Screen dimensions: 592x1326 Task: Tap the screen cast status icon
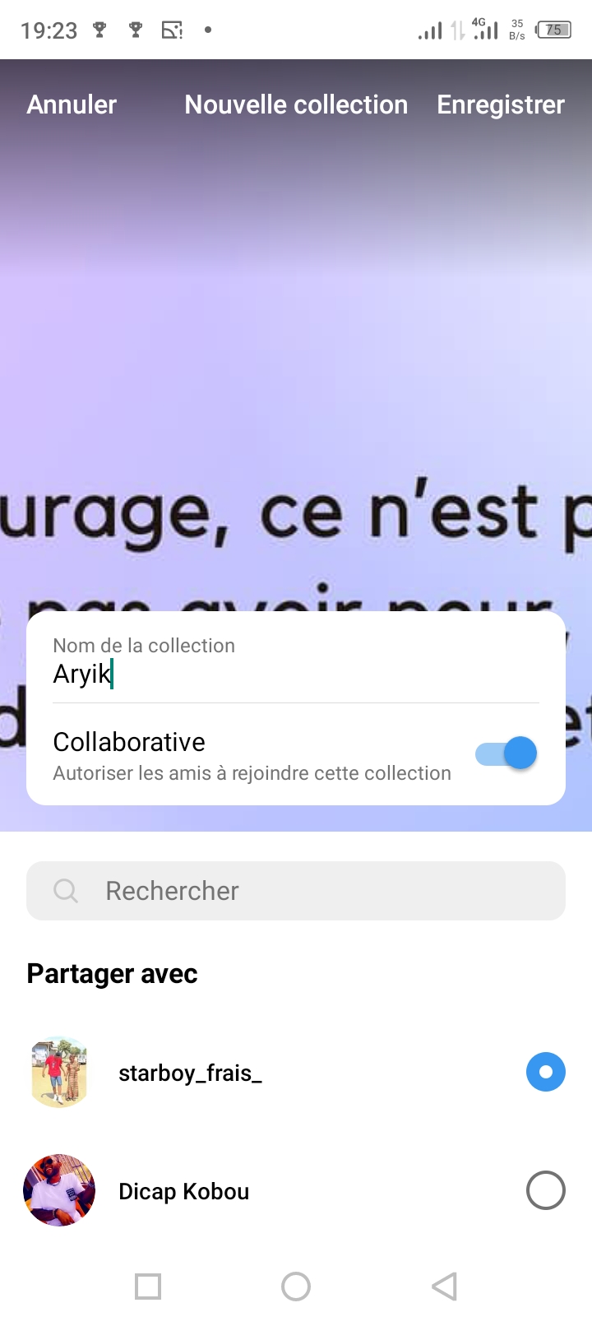(x=172, y=30)
